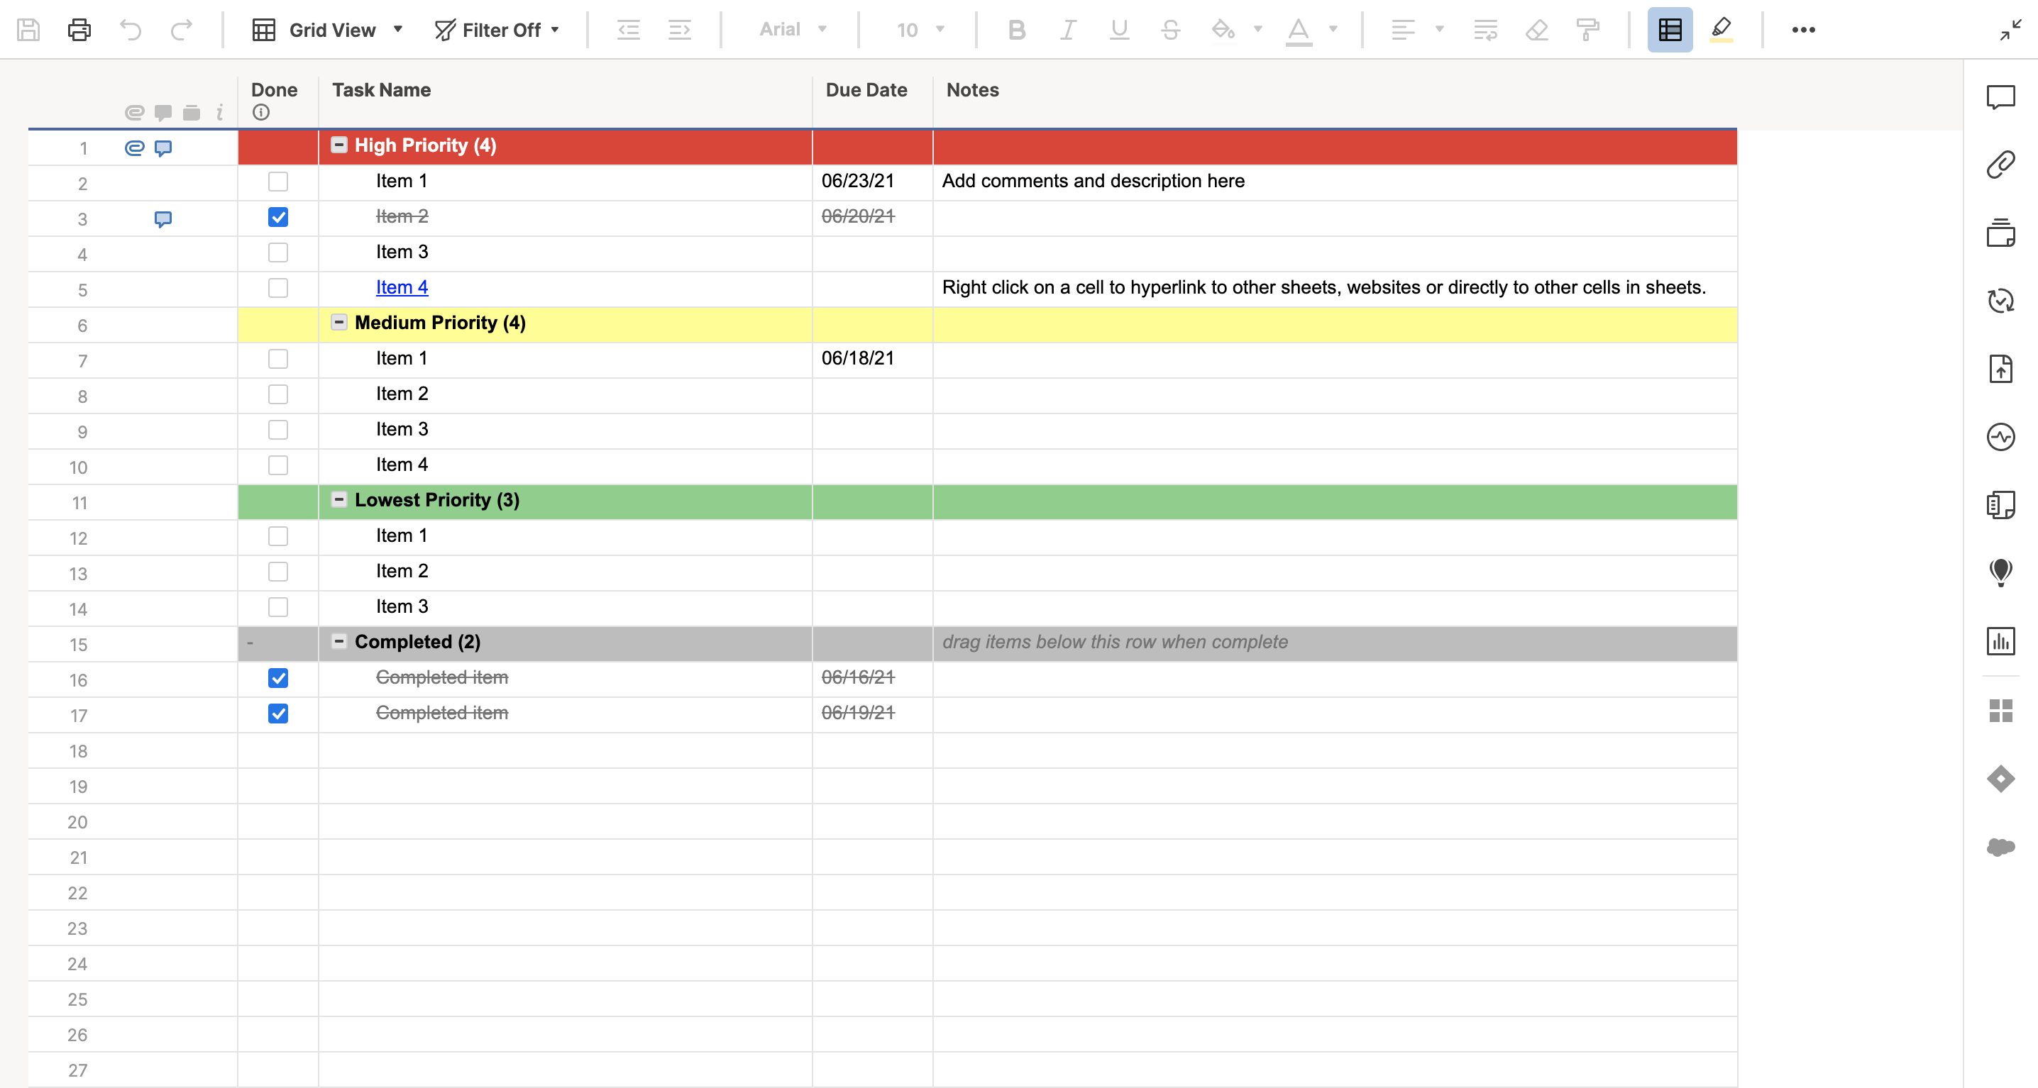Open the Activity Log sidebar icon
Image resolution: width=2038 pixels, height=1088 pixels.
coord(2000,436)
